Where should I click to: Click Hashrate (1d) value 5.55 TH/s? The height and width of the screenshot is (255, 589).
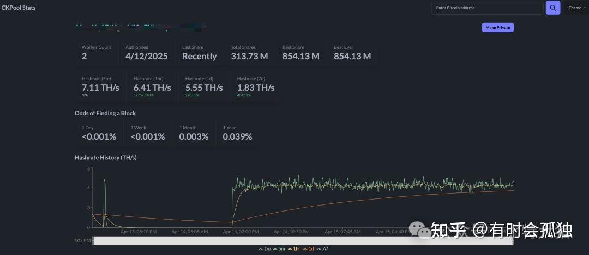click(204, 88)
